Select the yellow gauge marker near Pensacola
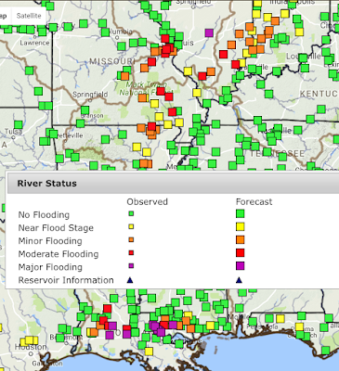 coord(280,319)
